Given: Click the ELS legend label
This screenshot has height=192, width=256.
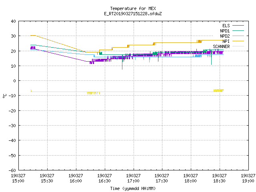Looking at the screenshot, I should tap(226, 26).
